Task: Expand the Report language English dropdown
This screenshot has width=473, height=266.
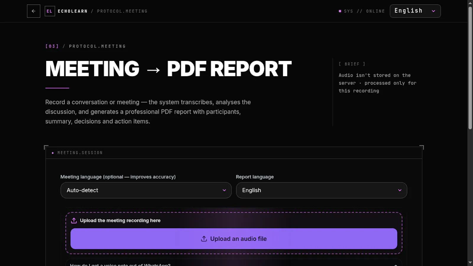Action: [x=321, y=190]
